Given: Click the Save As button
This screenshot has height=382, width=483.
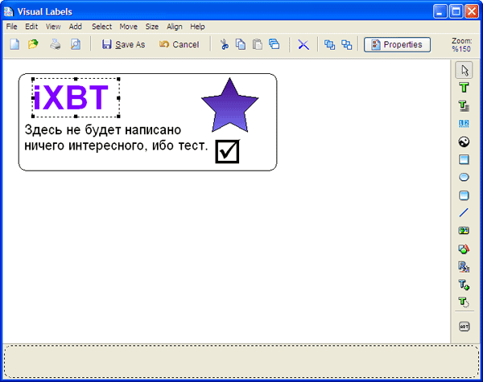Looking at the screenshot, I should (x=123, y=44).
